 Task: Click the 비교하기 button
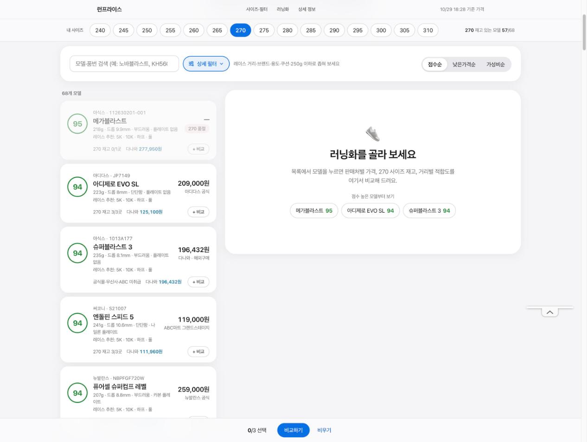click(x=293, y=430)
